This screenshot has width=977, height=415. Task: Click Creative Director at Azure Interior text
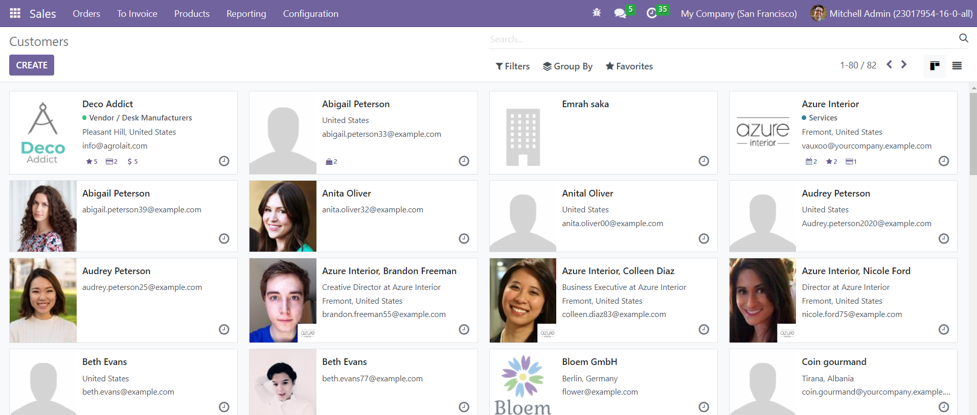381,287
